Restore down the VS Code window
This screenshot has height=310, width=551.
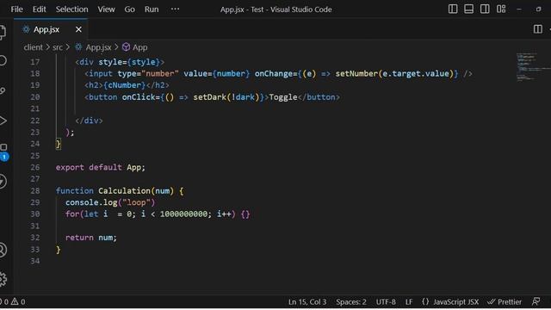(x=538, y=9)
